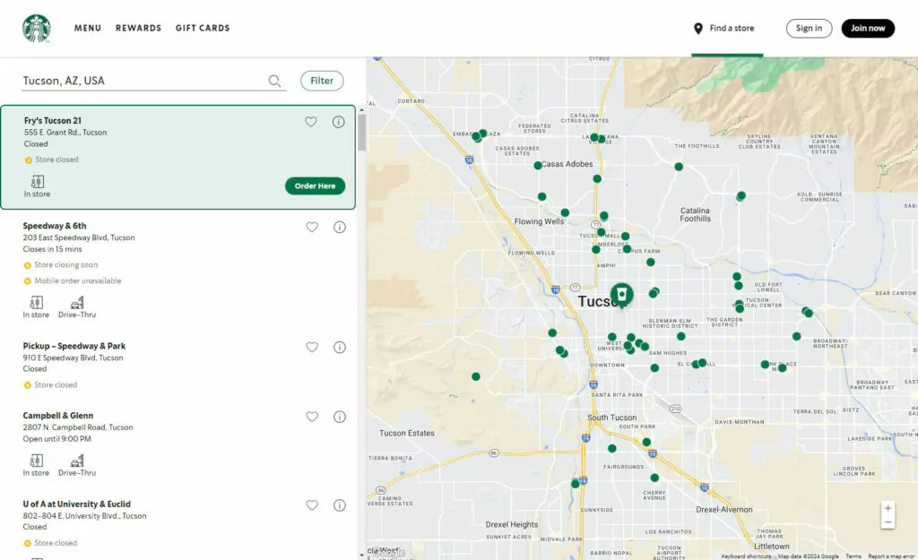Click the store marker near Cherry Avenue

tap(654, 478)
